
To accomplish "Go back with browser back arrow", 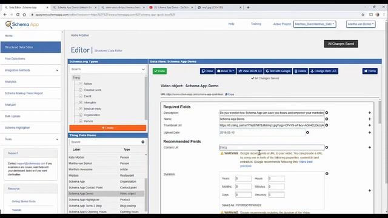I will tap(5, 15).
